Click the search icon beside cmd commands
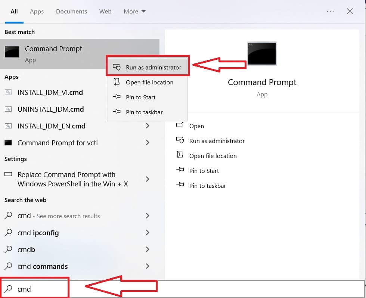366x298 pixels. pos(8,266)
